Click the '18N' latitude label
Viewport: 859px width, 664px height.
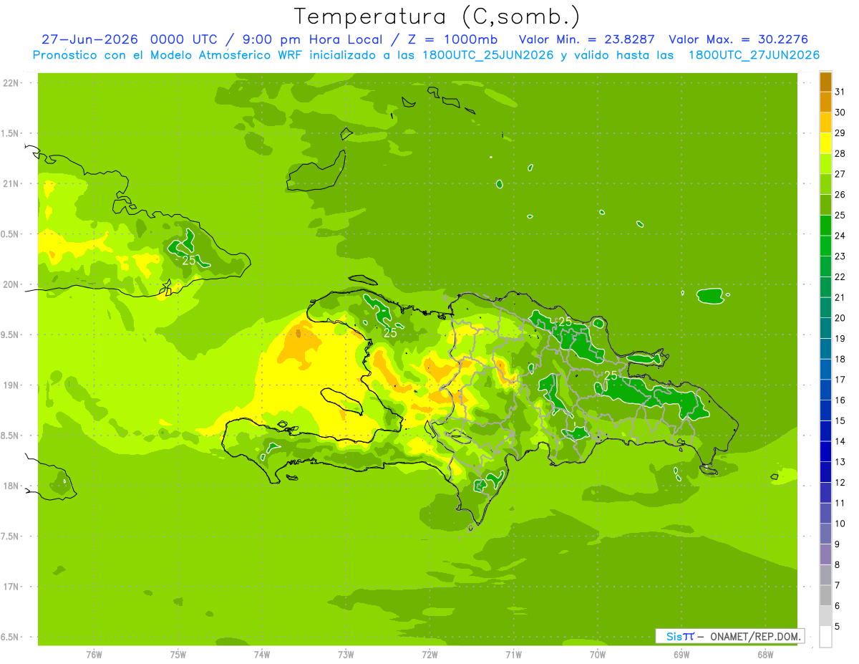[x=11, y=486]
